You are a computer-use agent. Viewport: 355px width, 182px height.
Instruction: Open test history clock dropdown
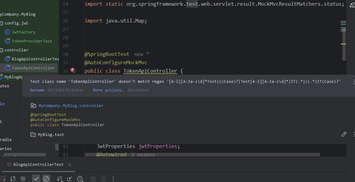point(80,179)
